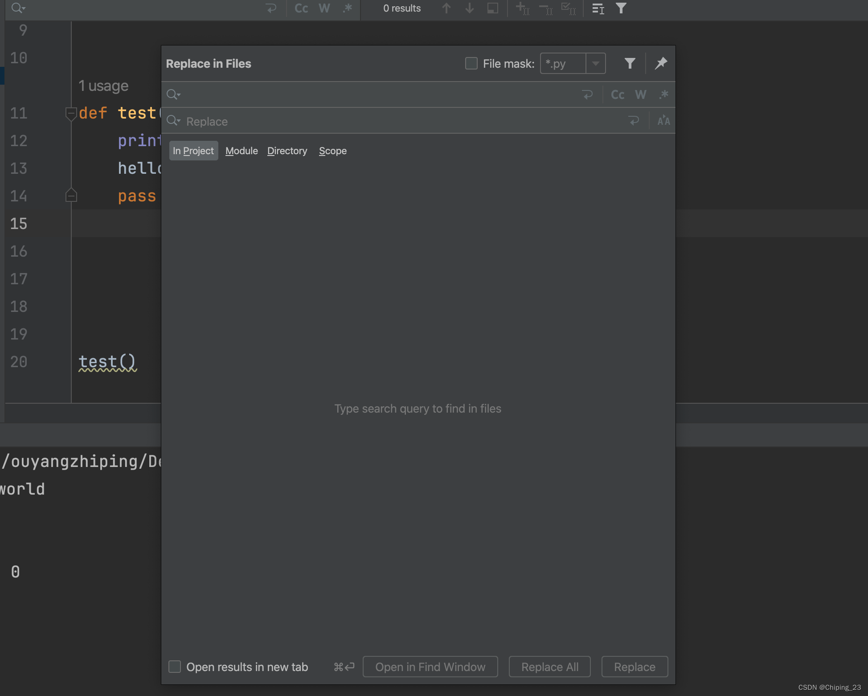The height and width of the screenshot is (696, 868).
Task: Click the test() call on line 20
Action: (107, 362)
